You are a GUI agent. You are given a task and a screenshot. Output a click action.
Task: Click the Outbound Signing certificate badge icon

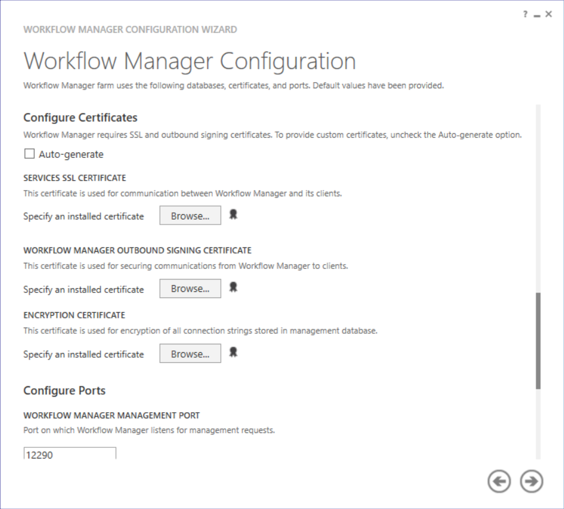(x=233, y=288)
